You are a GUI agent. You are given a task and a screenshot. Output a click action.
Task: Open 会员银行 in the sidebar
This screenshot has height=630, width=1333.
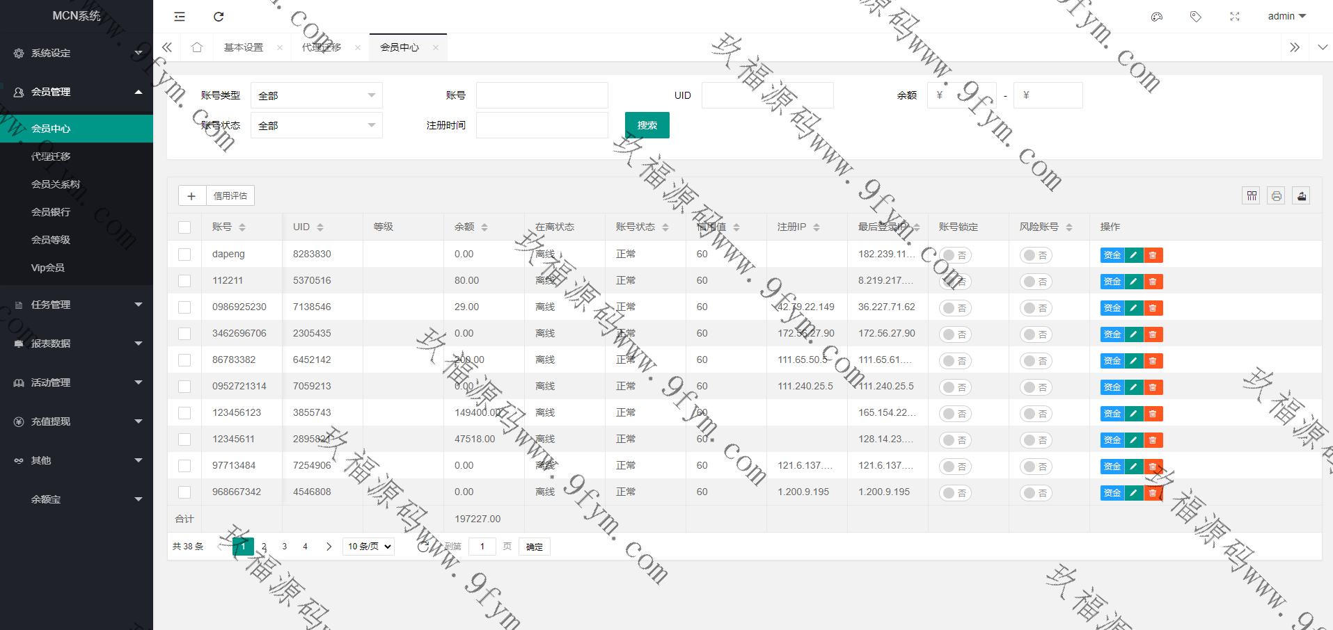click(51, 212)
